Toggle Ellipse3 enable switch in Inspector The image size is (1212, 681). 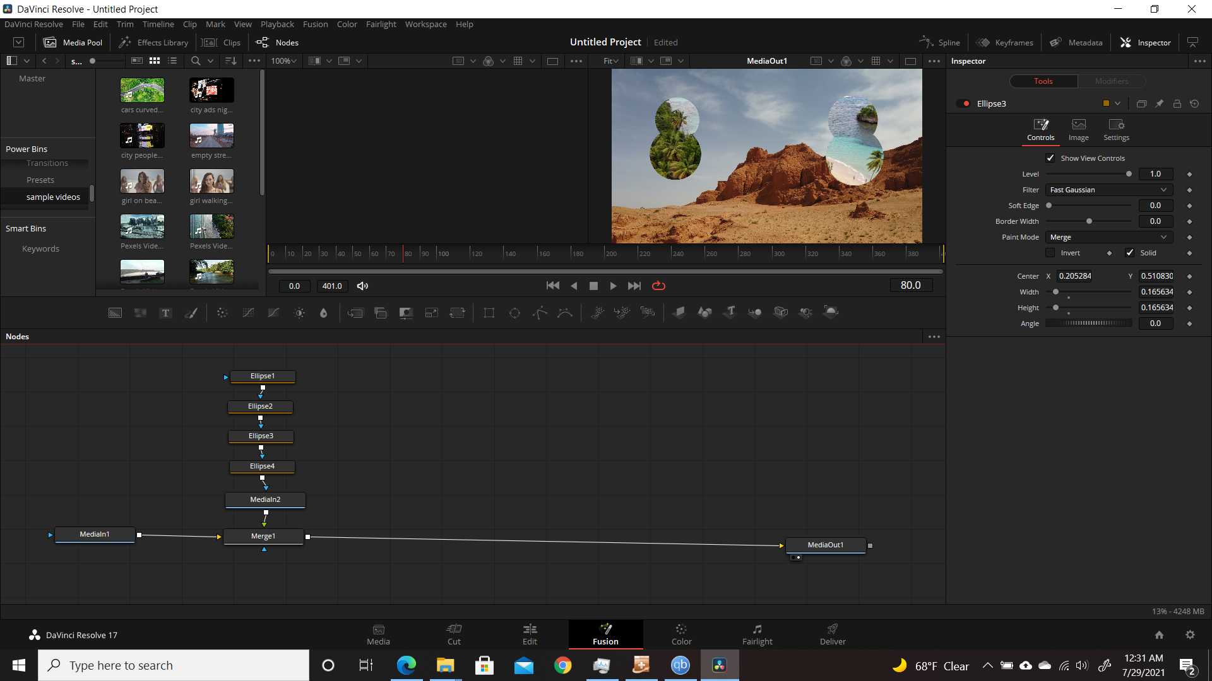[x=963, y=103]
